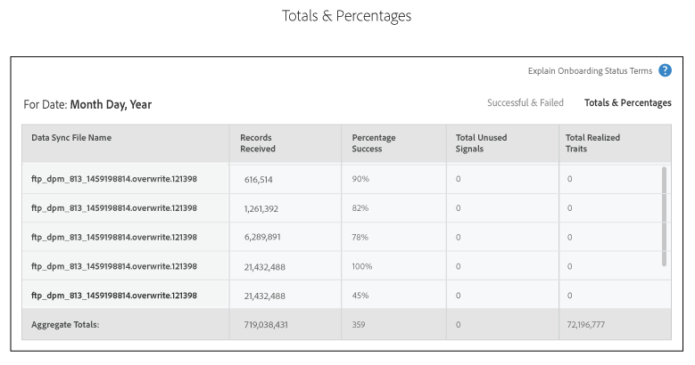This screenshot has width=695, height=365.
Task: Click Total Unused Signals column header
Action: [x=482, y=143]
